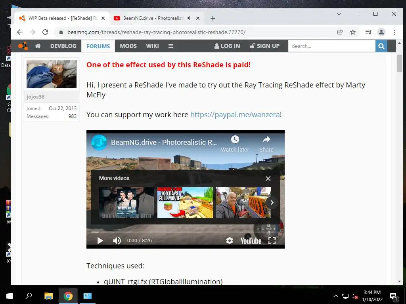406x304 pixels.
Task: Show hidden system tray icons
Action: [335, 296]
